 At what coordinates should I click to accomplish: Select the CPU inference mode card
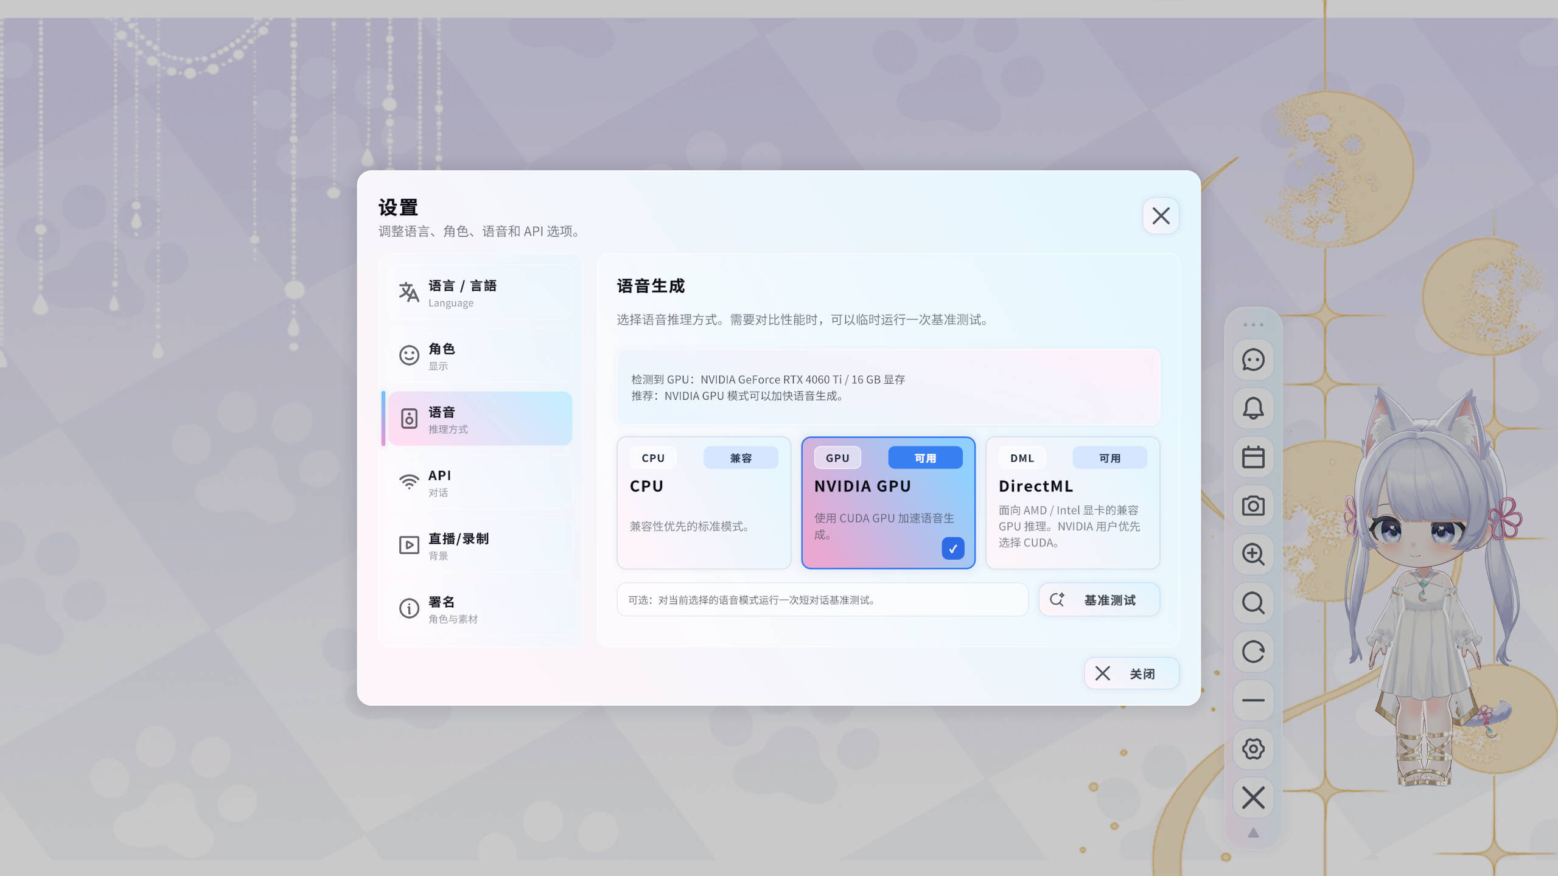704,503
